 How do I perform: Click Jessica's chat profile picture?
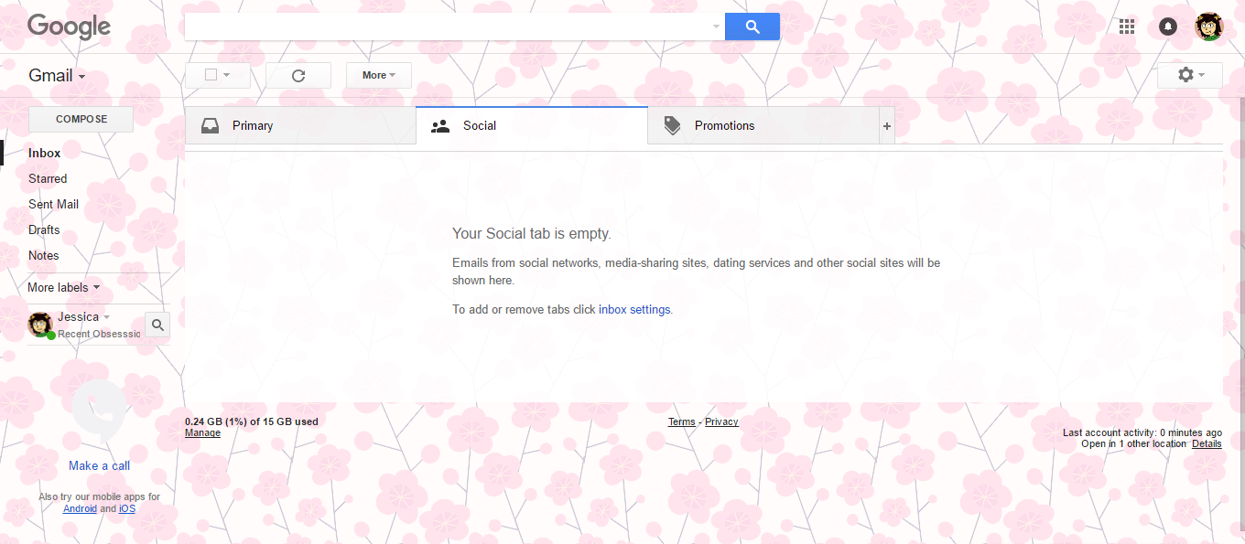pos(40,325)
